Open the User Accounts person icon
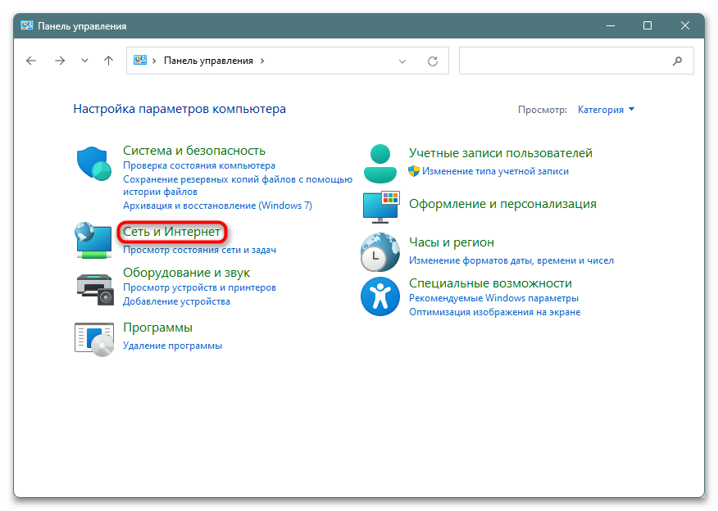The width and height of the screenshot is (718, 511). click(380, 164)
